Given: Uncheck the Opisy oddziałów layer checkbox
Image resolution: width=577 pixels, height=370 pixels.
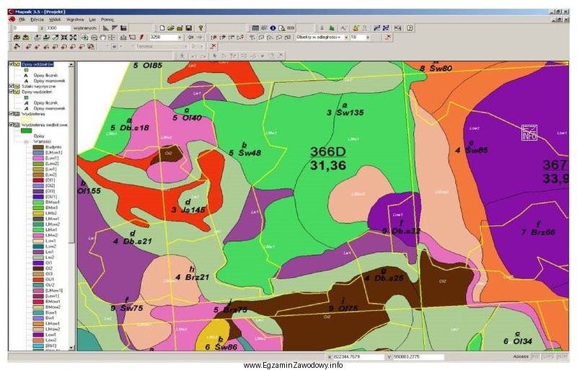Looking at the screenshot, I should 12,64.
